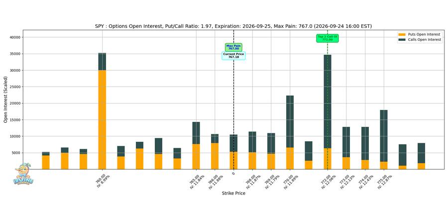
Task: Click the dark calls segment of the 775 bar
Action: tap(384, 136)
